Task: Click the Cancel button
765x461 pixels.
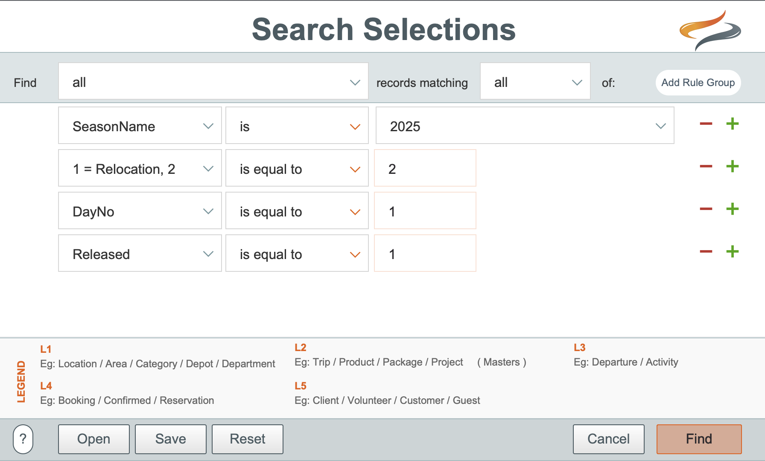Action: 609,439
